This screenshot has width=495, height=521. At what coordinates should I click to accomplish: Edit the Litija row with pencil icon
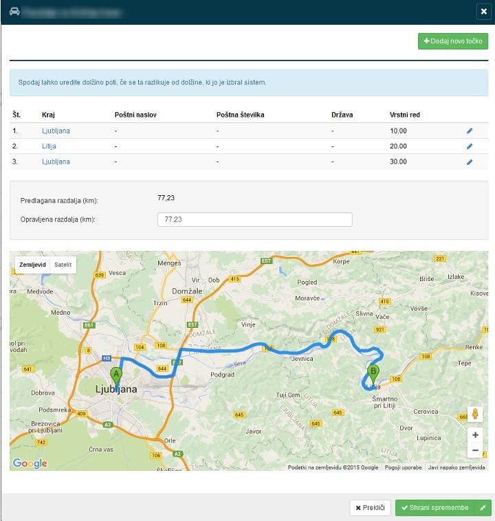click(470, 146)
